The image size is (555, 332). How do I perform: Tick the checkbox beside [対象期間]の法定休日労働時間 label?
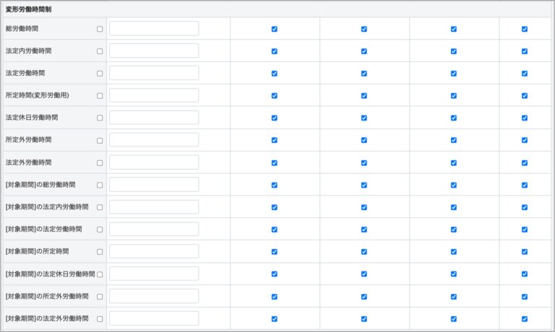click(100, 274)
